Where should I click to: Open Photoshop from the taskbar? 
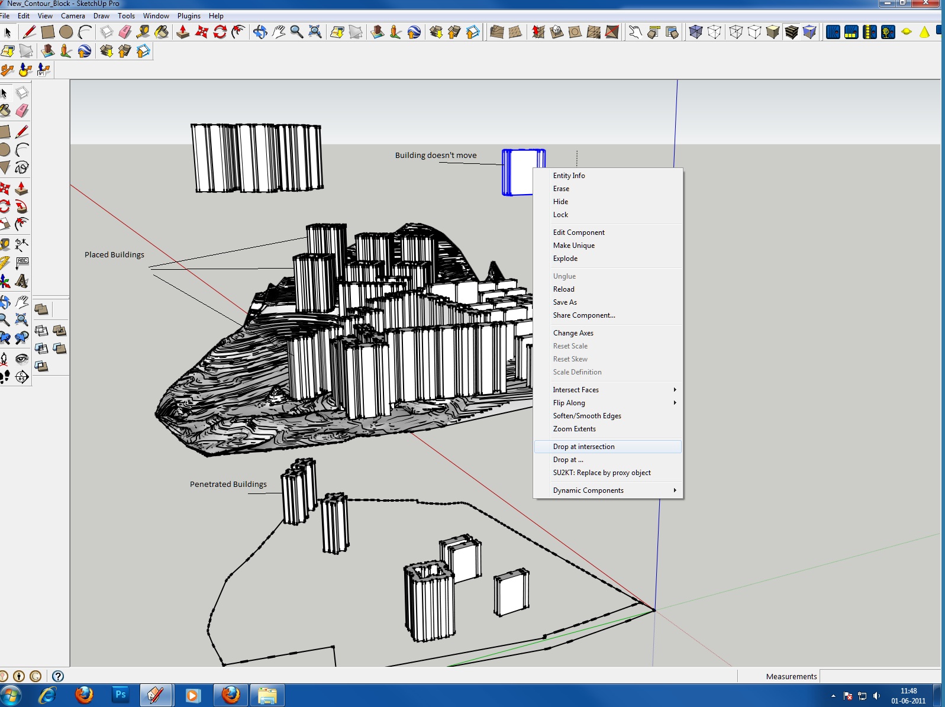(121, 695)
